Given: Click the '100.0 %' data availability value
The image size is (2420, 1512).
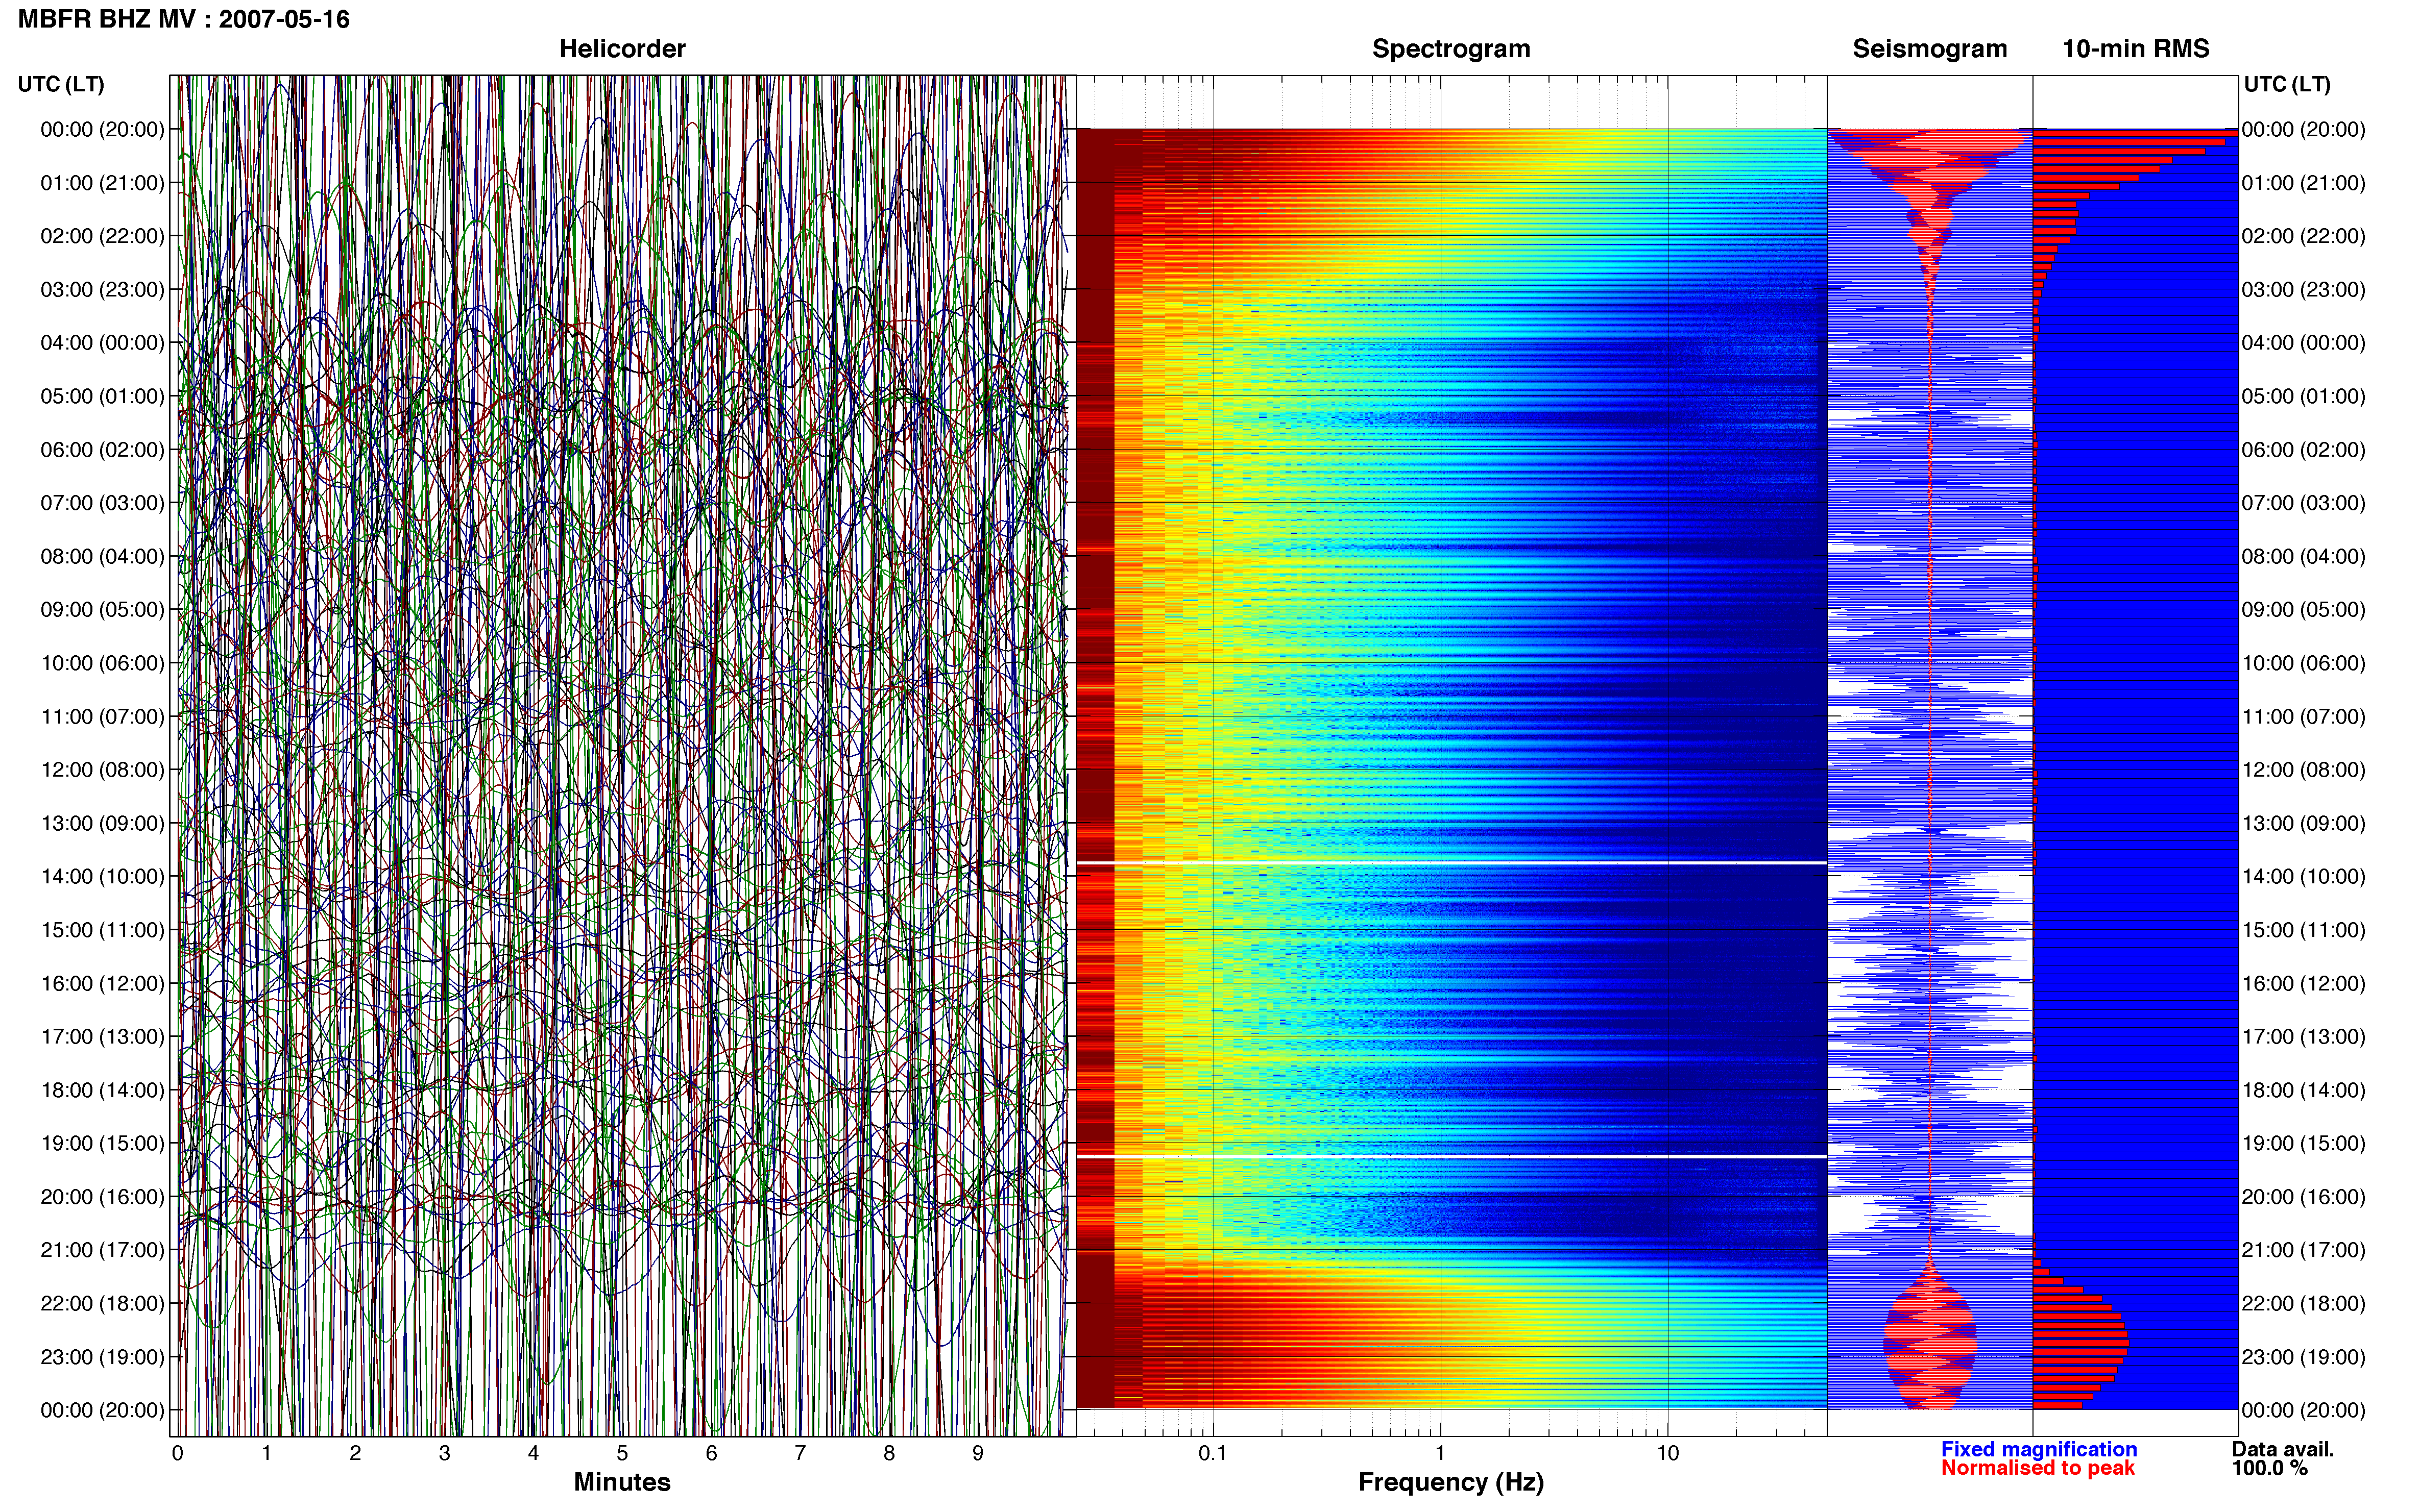Looking at the screenshot, I should (x=2269, y=1468).
